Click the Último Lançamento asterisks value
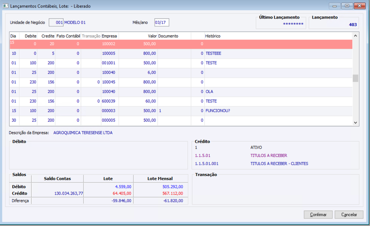 pos(293,24)
